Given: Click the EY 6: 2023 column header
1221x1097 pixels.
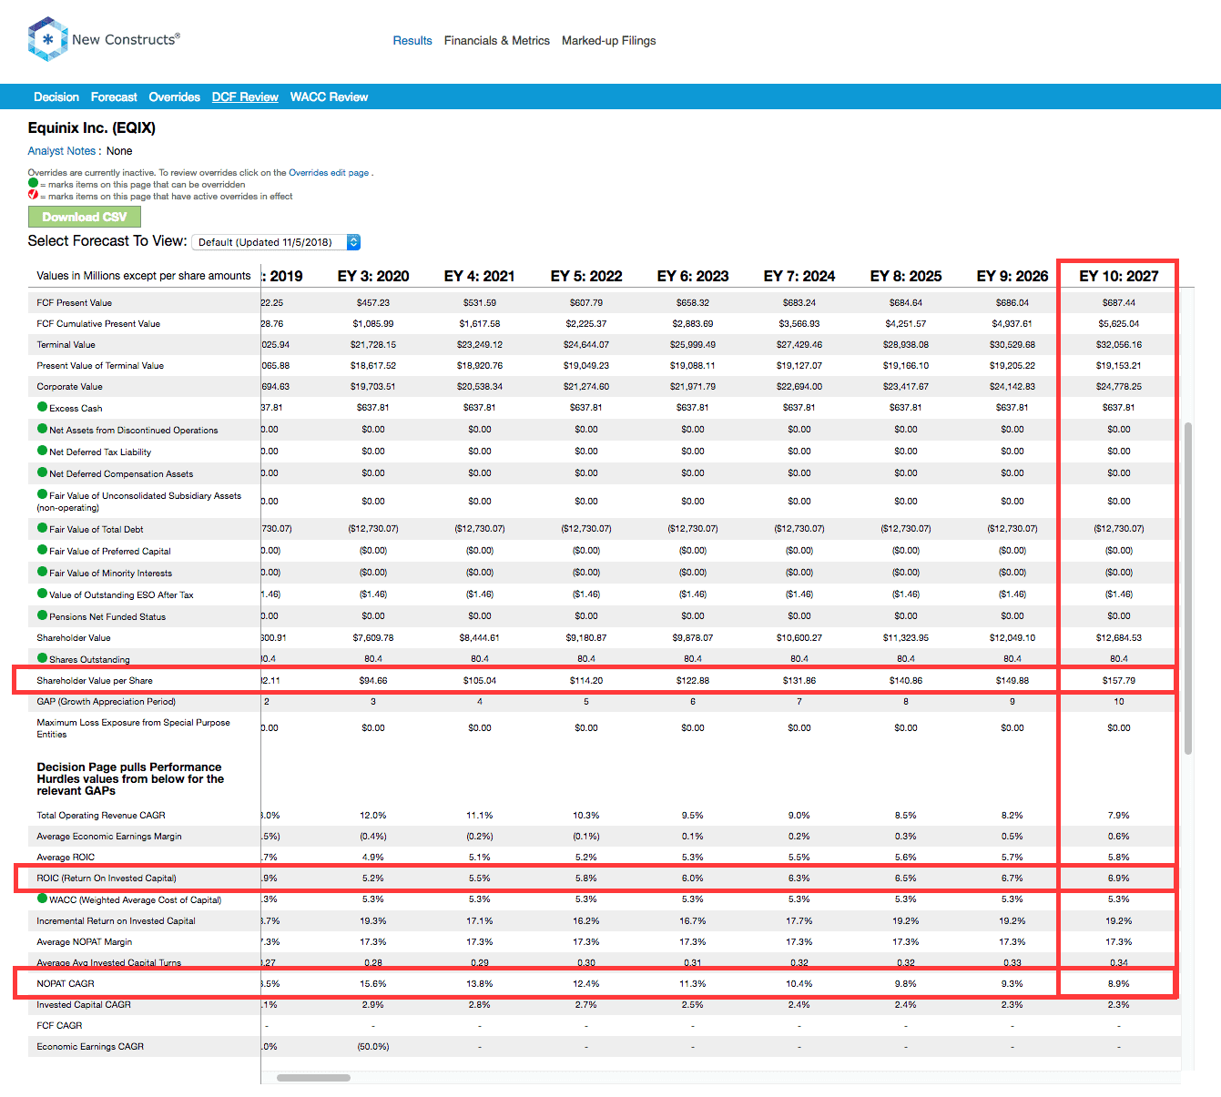Looking at the screenshot, I should [x=693, y=276].
